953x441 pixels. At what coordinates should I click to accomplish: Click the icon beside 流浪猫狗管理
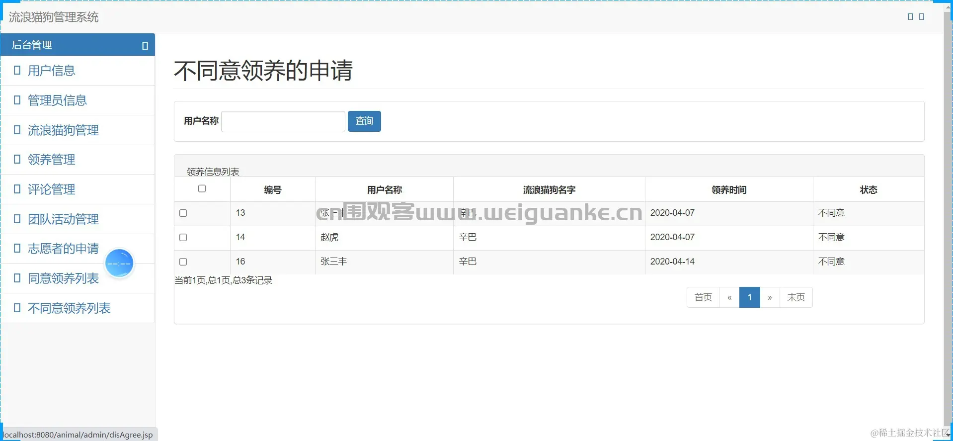click(x=17, y=130)
